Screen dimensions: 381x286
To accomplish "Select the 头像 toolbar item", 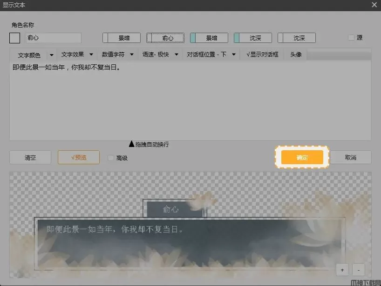I will (296, 55).
